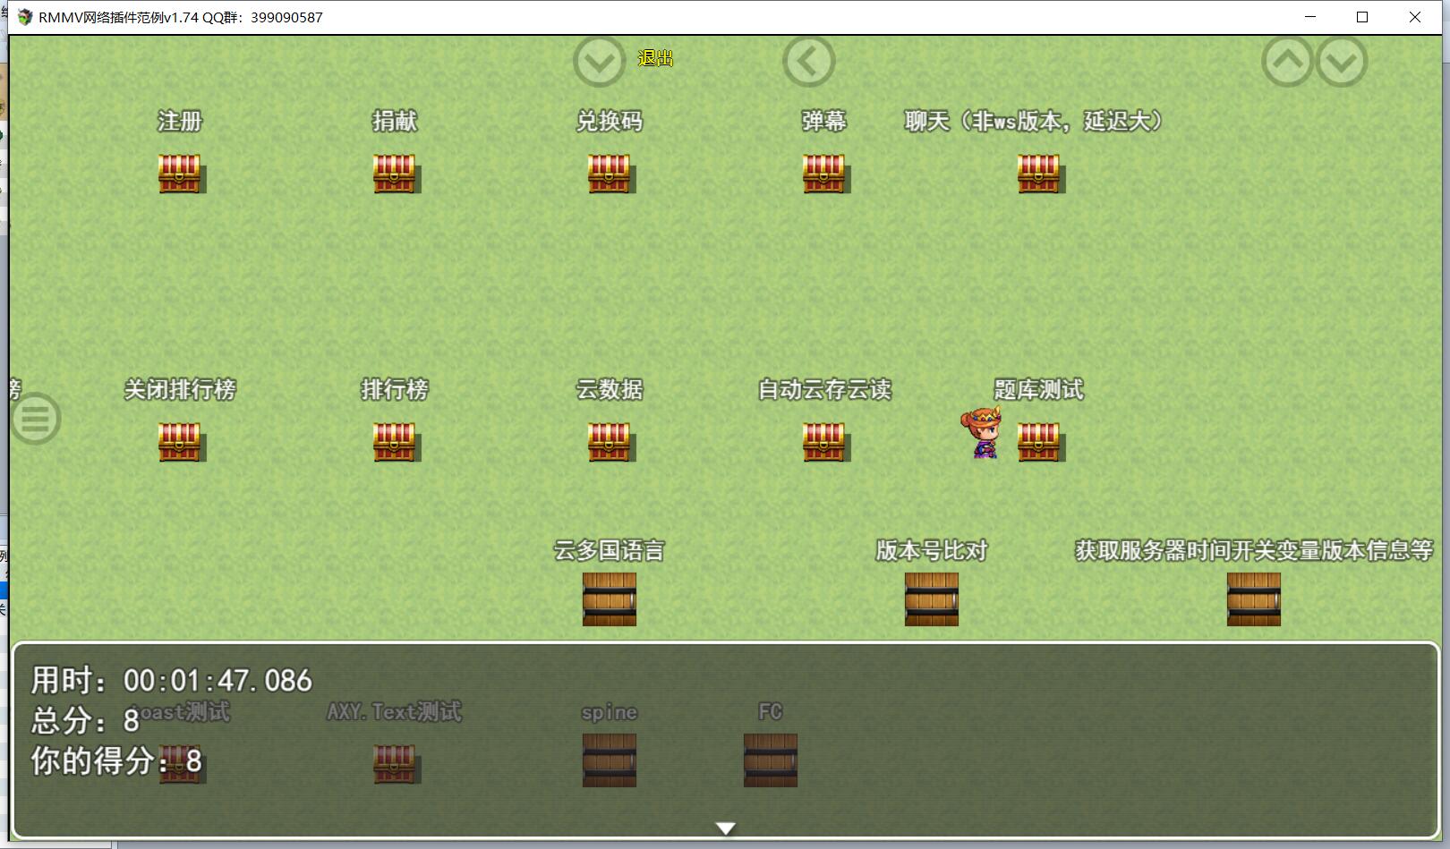Viewport: 1450px width, 849px height.
Task: Maximize the RMMV window
Action: (1362, 17)
